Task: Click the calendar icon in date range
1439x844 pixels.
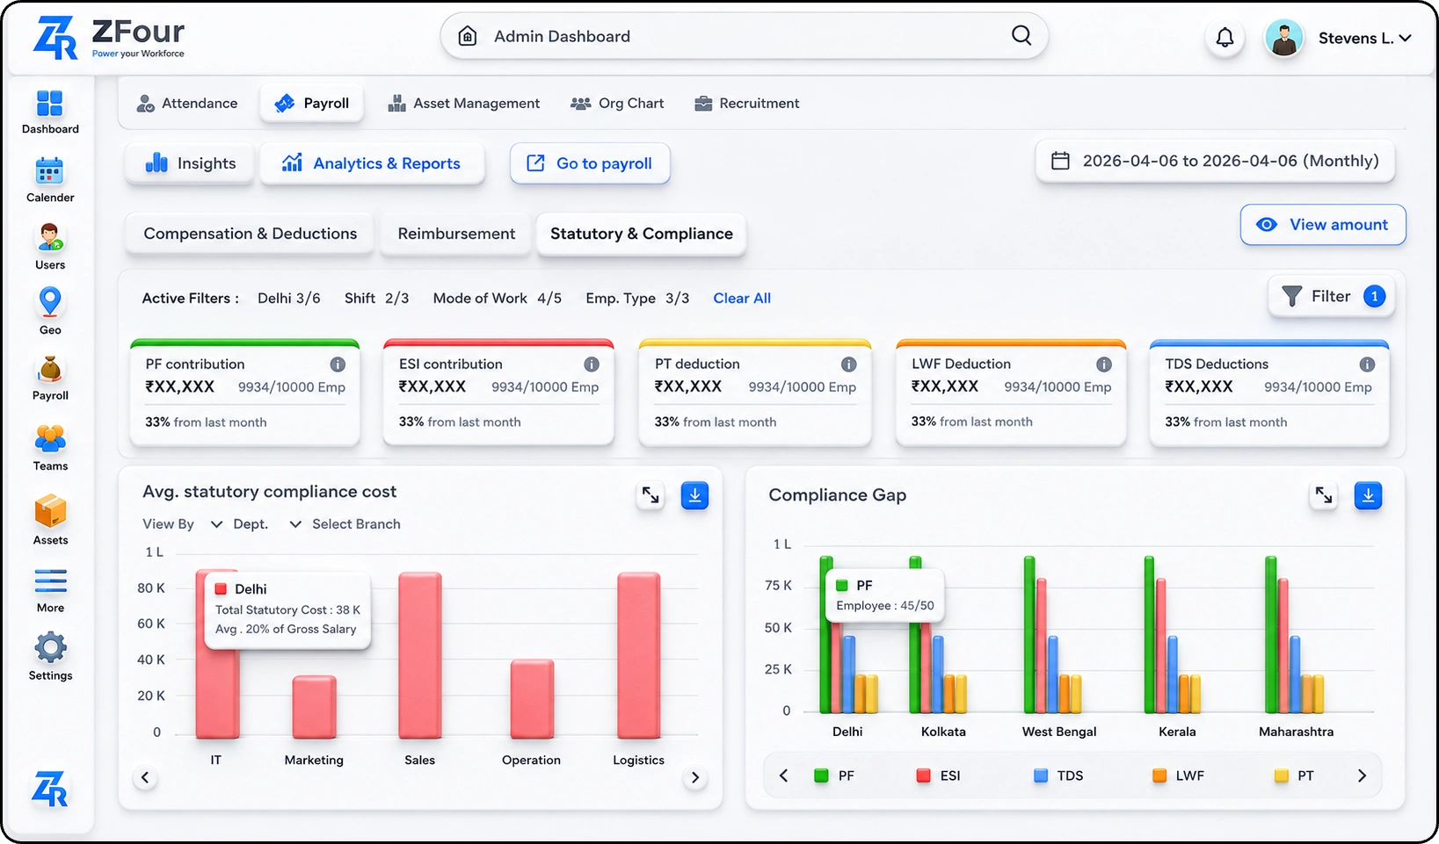Action: point(1061,161)
